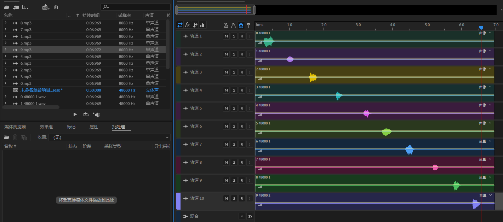Click the yellow color strip of 轨道 3

(x=178, y=75)
